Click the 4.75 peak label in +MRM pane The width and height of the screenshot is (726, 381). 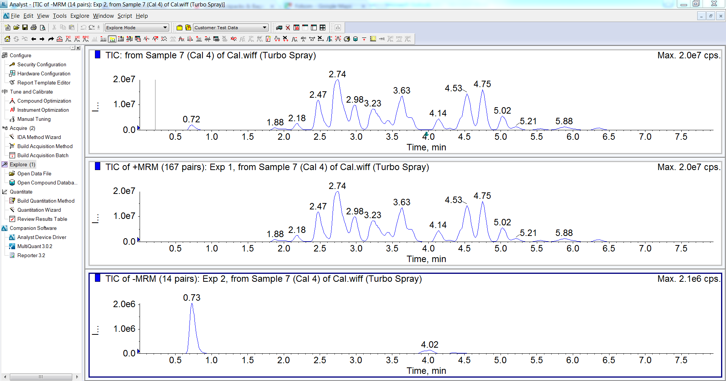tap(482, 196)
